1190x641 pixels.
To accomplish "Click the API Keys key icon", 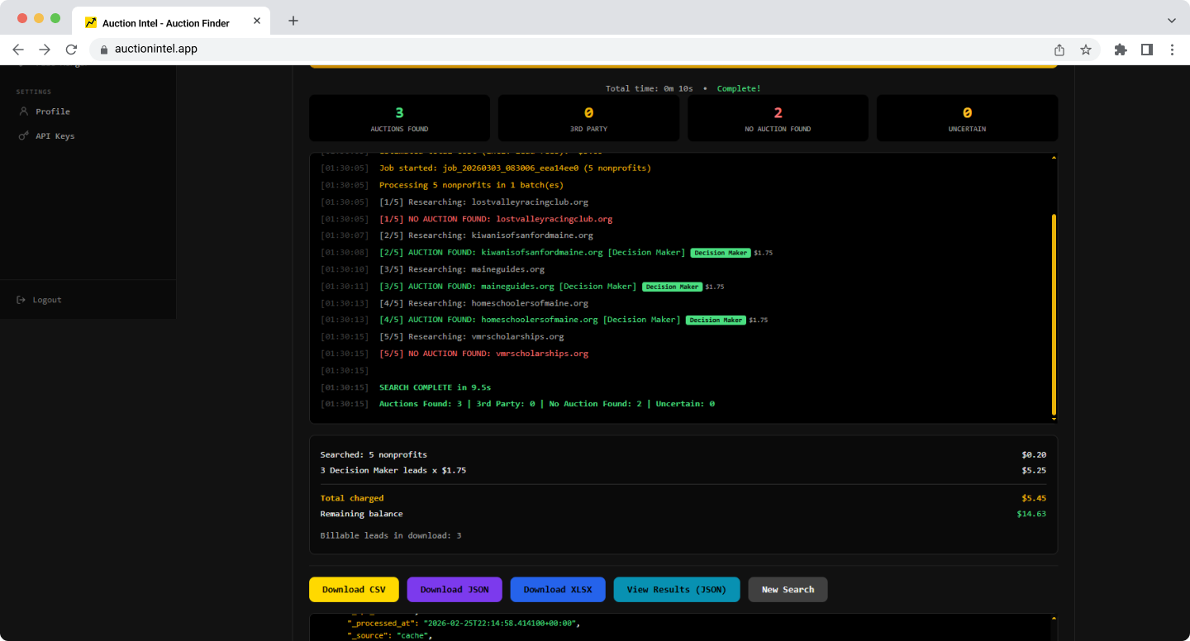I will [23, 136].
